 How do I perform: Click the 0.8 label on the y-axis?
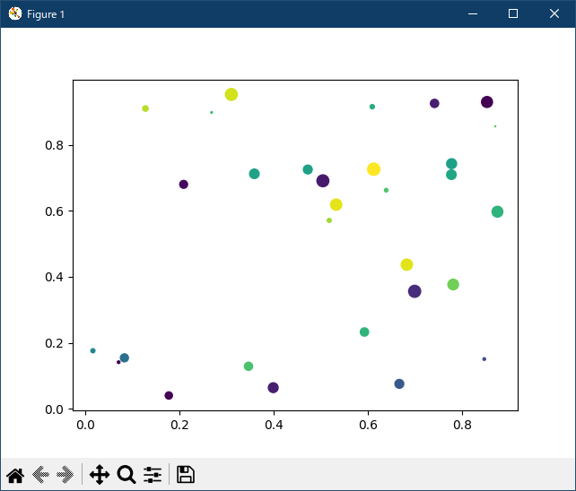(x=54, y=146)
